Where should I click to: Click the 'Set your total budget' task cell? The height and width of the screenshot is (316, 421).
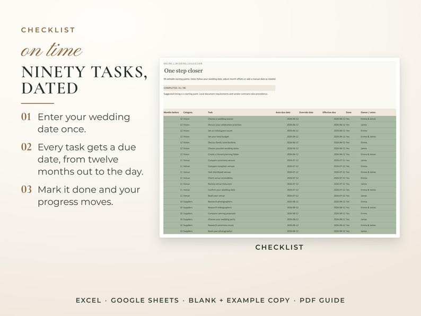click(218, 136)
